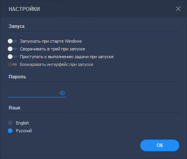Screen dimensions: 187x159
Task: Enable the Сворачивать в трей при запуске switch
Action: click(12, 49)
